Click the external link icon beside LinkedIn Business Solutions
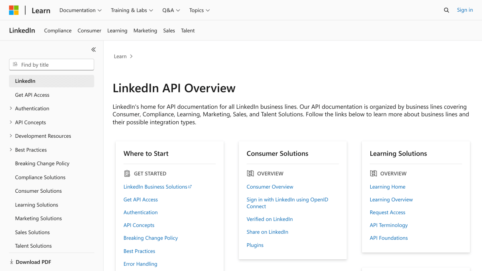This screenshot has height=271, width=482. [190, 187]
